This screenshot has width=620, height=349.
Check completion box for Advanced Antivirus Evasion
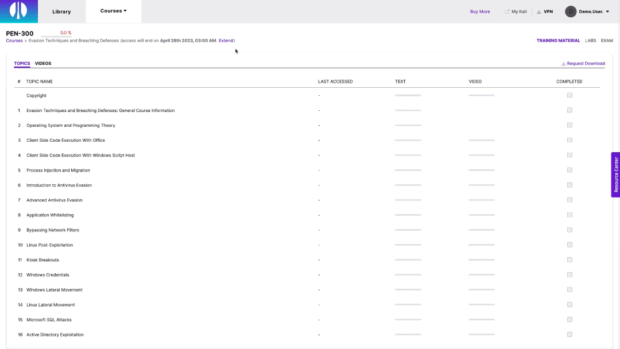569,199
